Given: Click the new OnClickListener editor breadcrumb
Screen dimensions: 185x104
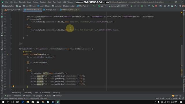Looking at the screenshot, I should point(42,93).
